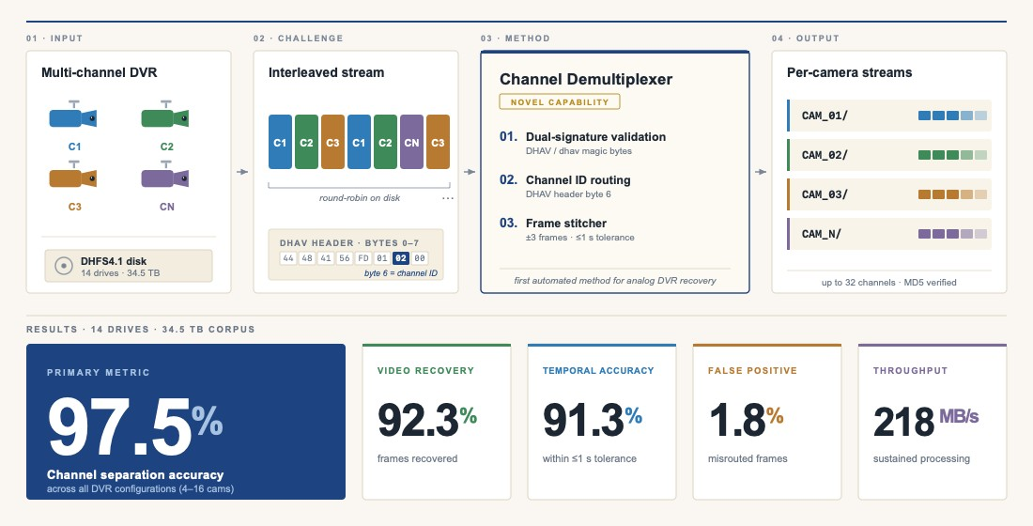The width and height of the screenshot is (1033, 526).
Task: Click the NOVEL CAPABILITY badge
Action: [560, 101]
